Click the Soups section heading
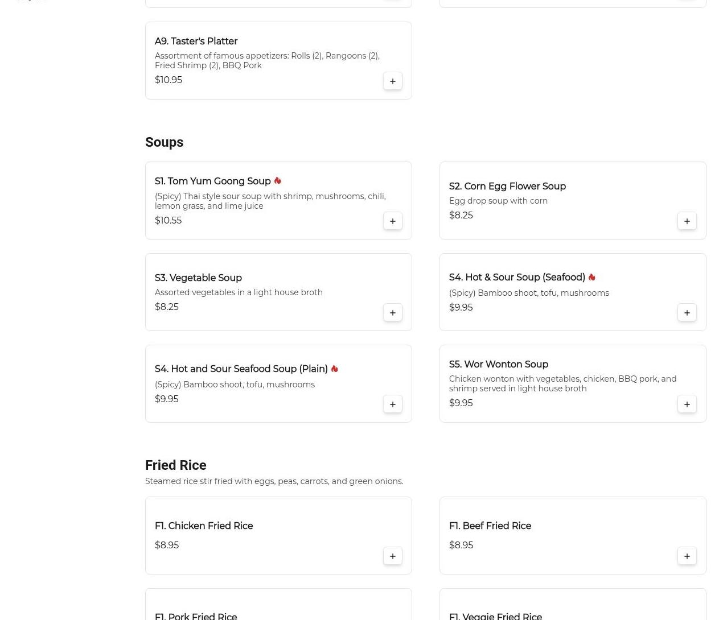723x620 pixels. [164, 142]
